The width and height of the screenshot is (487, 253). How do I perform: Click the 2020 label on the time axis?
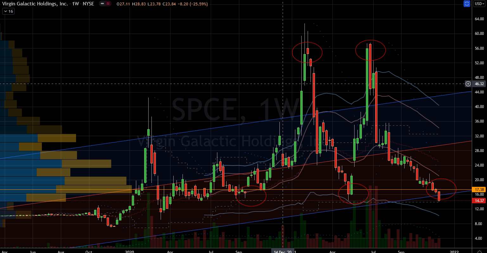[130, 252]
